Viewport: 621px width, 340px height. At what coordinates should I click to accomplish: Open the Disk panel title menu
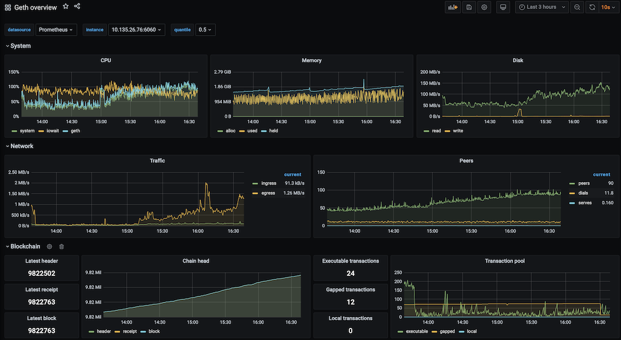click(x=518, y=60)
